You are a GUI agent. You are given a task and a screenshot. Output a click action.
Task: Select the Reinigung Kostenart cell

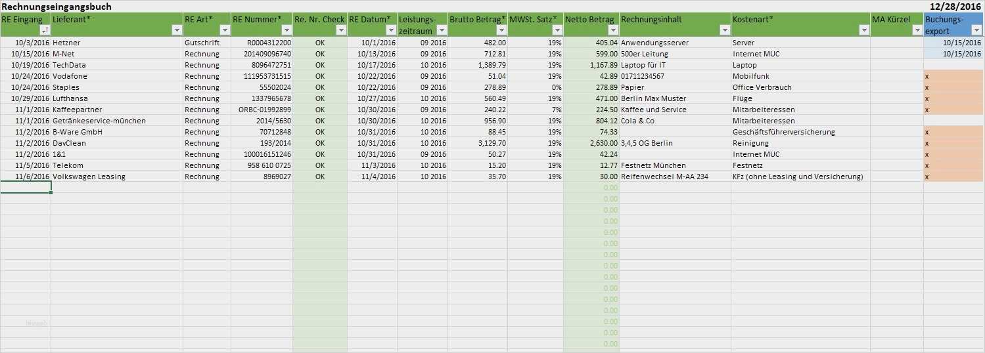tap(800, 143)
